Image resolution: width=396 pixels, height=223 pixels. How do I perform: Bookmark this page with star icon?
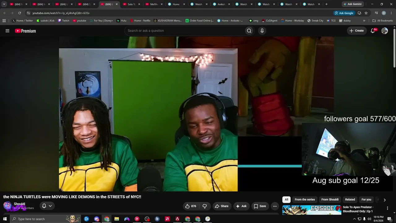(x=366, y=13)
